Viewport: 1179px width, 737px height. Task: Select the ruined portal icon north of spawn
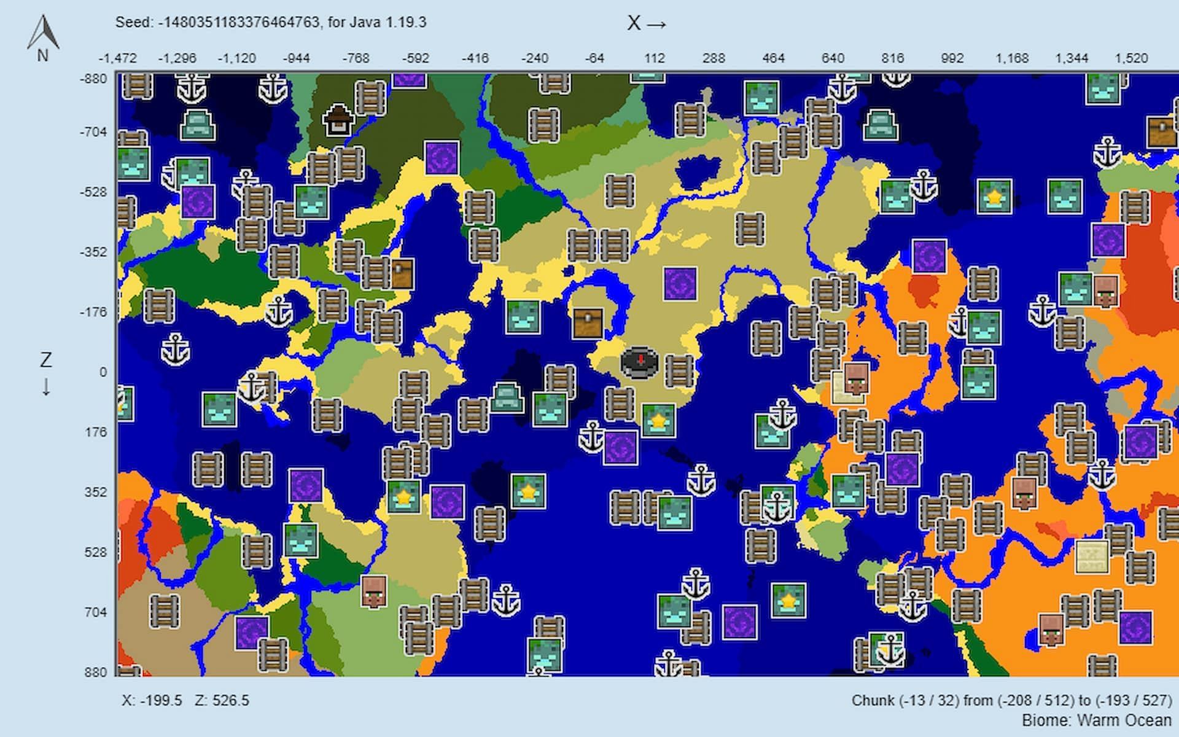(x=680, y=284)
